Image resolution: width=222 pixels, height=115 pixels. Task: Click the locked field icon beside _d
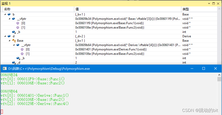point(14,63)
